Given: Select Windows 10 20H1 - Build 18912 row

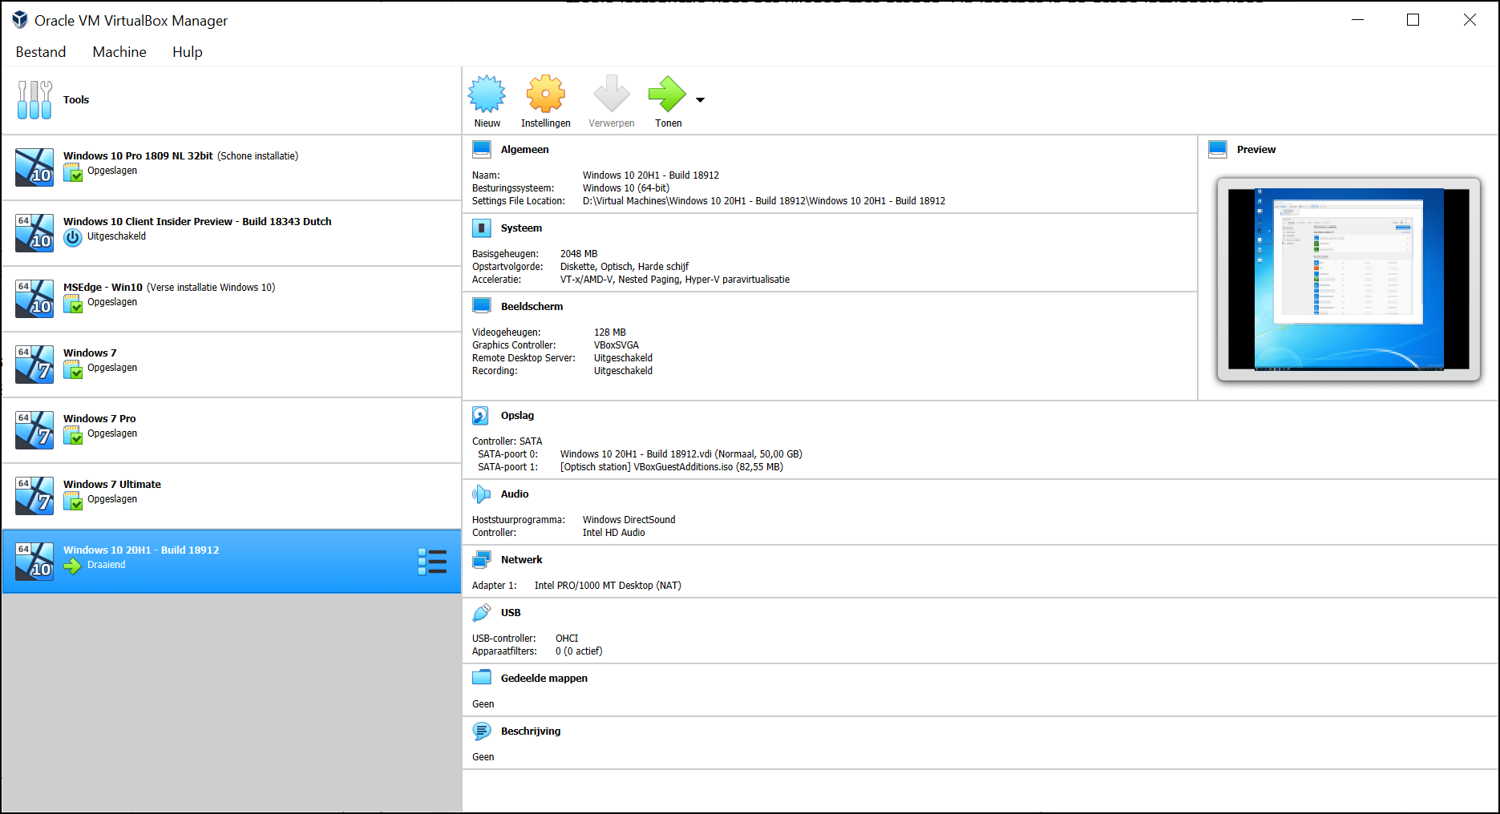Looking at the screenshot, I should pos(232,562).
